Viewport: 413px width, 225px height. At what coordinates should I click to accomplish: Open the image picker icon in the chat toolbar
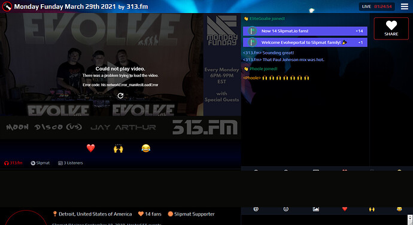click(316, 209)
